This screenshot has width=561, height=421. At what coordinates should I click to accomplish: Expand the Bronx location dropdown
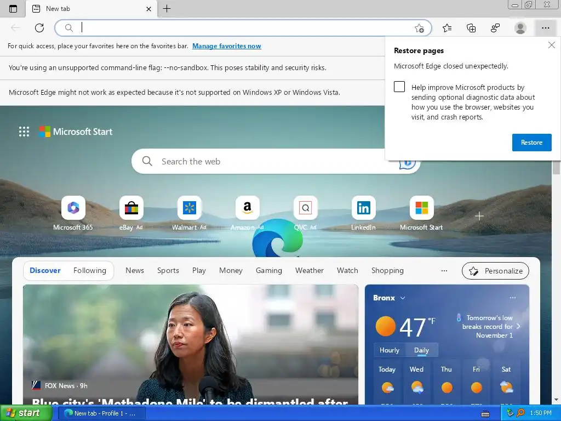pyautogui.click(x=403, y=298)
